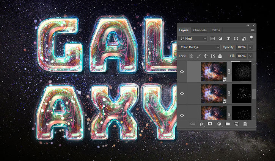Close the Layers panel
The image size is (275, 161).
tap(253, 25)
